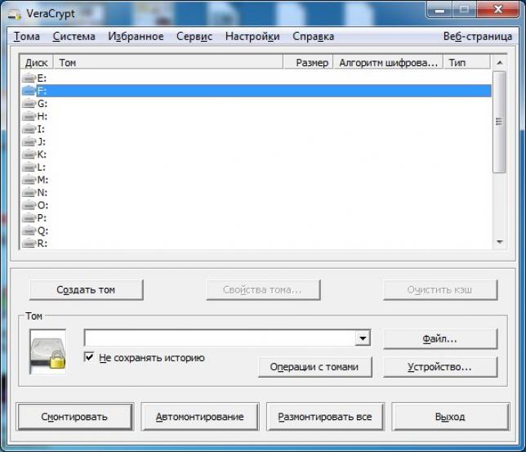Open the Избранное menu
Image resolution: width=526 pixels, height=452 pixels.
[136, 36]
